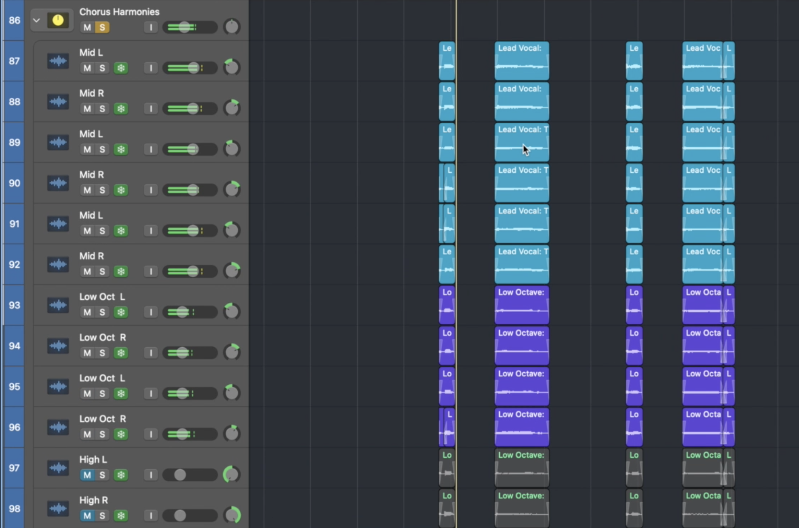
Task: Toggle input monitoring on track 89
Action: click(x=151, y=149)
